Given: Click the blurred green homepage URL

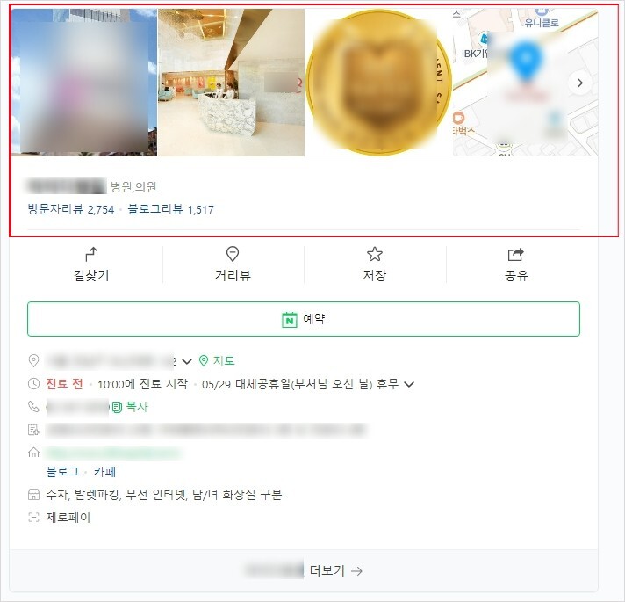Looking at the screenshot, I should (114, 453).
